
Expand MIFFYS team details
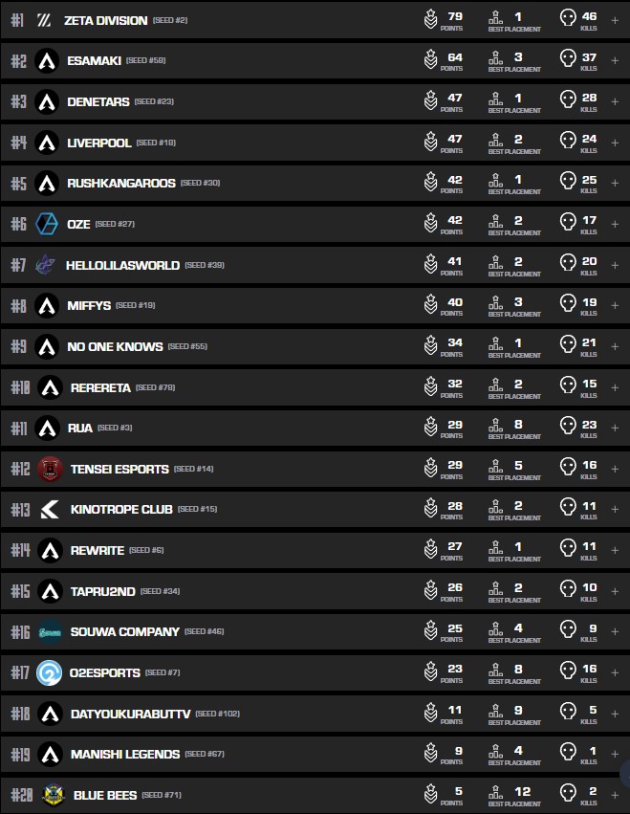[615, 305]
